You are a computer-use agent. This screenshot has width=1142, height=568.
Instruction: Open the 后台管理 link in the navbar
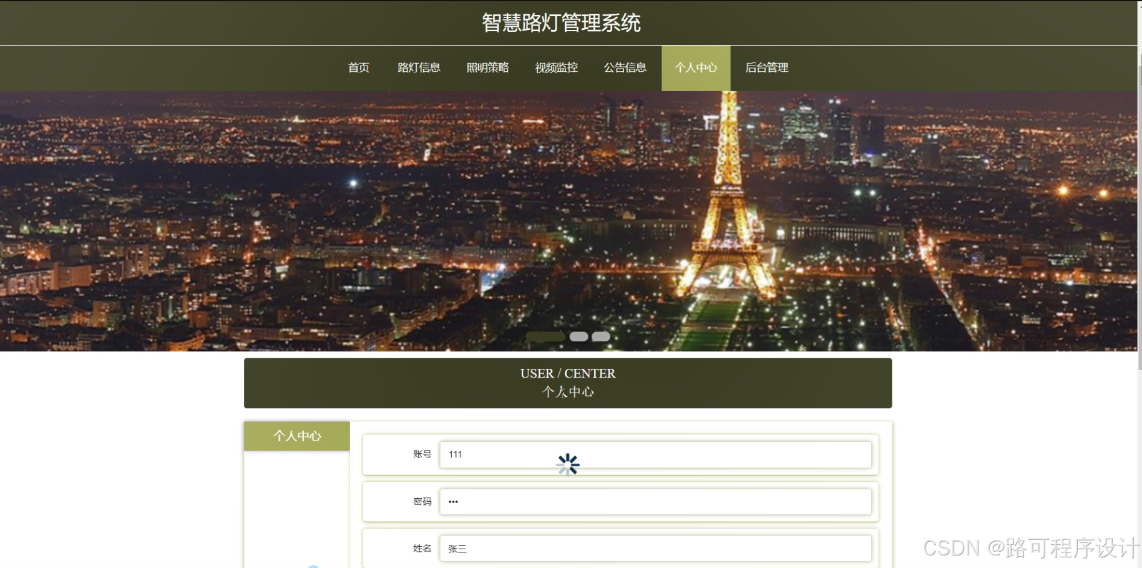(x=766, y=67)
